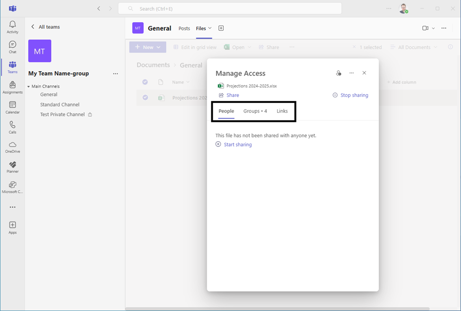This screenshot has width=461, height=311.
Task: Collapse the Main Channels section
Action: [29, 86]
